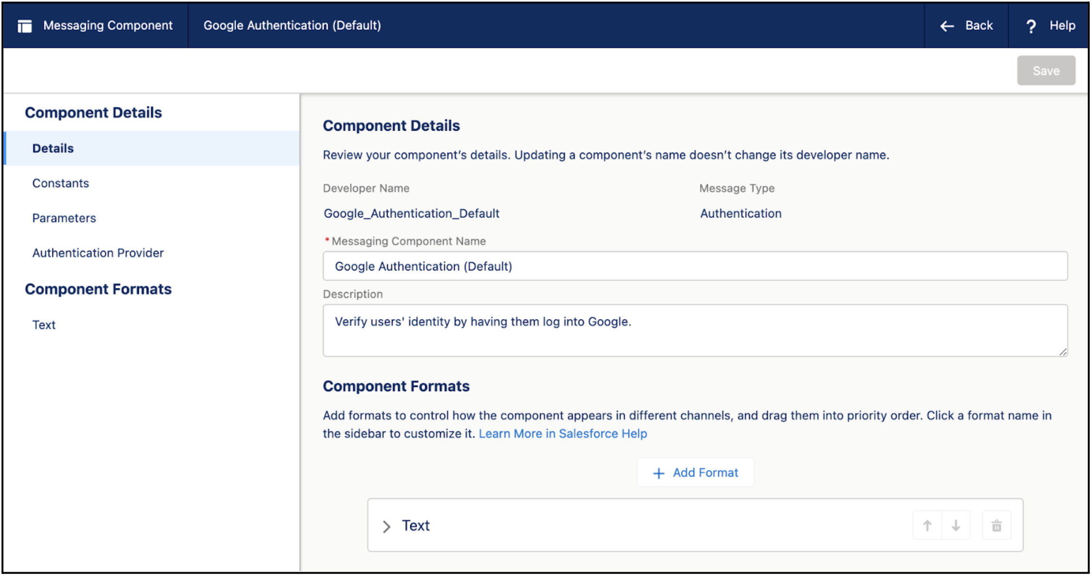1092x576 pixels.
Task: Click the sidebar Component Details heading
Action: tap(93, 113)
